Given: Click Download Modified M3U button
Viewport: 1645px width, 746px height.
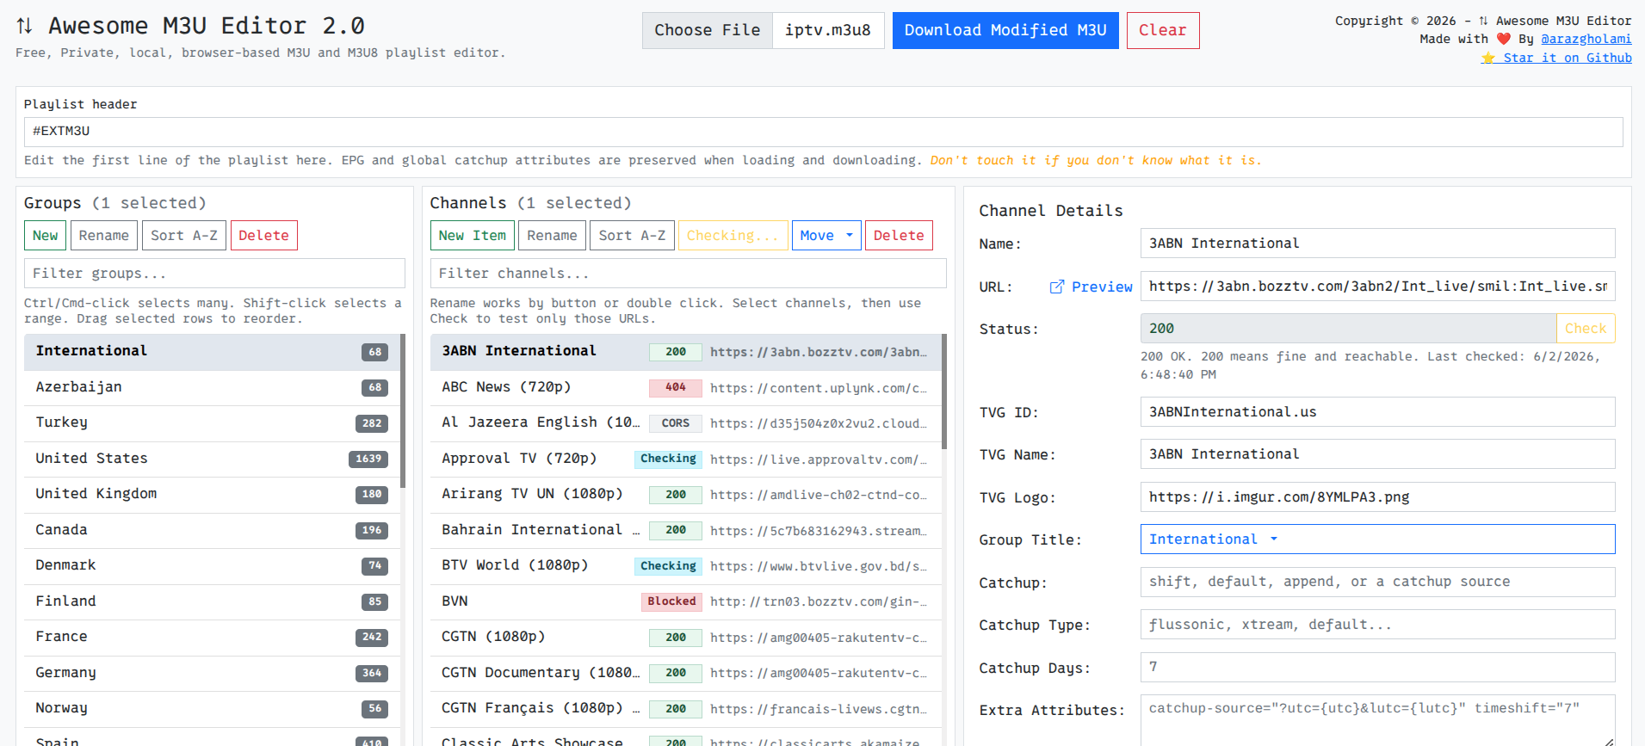Looking at the screenshot, I should 1005,30.
